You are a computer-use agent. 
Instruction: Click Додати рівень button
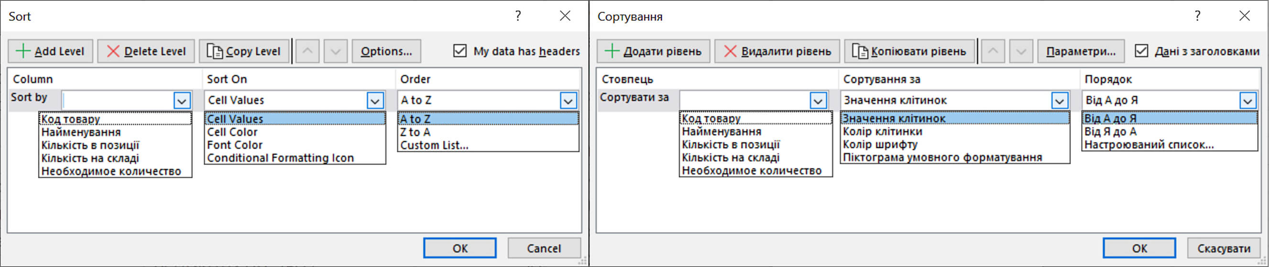coord(653,51)
